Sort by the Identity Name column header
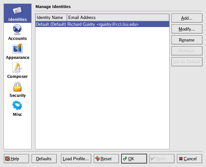Image resolution: width=206 pixels, height=167 pixels. [x=51, y=17]
